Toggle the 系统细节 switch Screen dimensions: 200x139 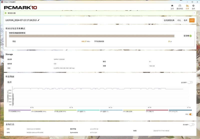(192, 125)
